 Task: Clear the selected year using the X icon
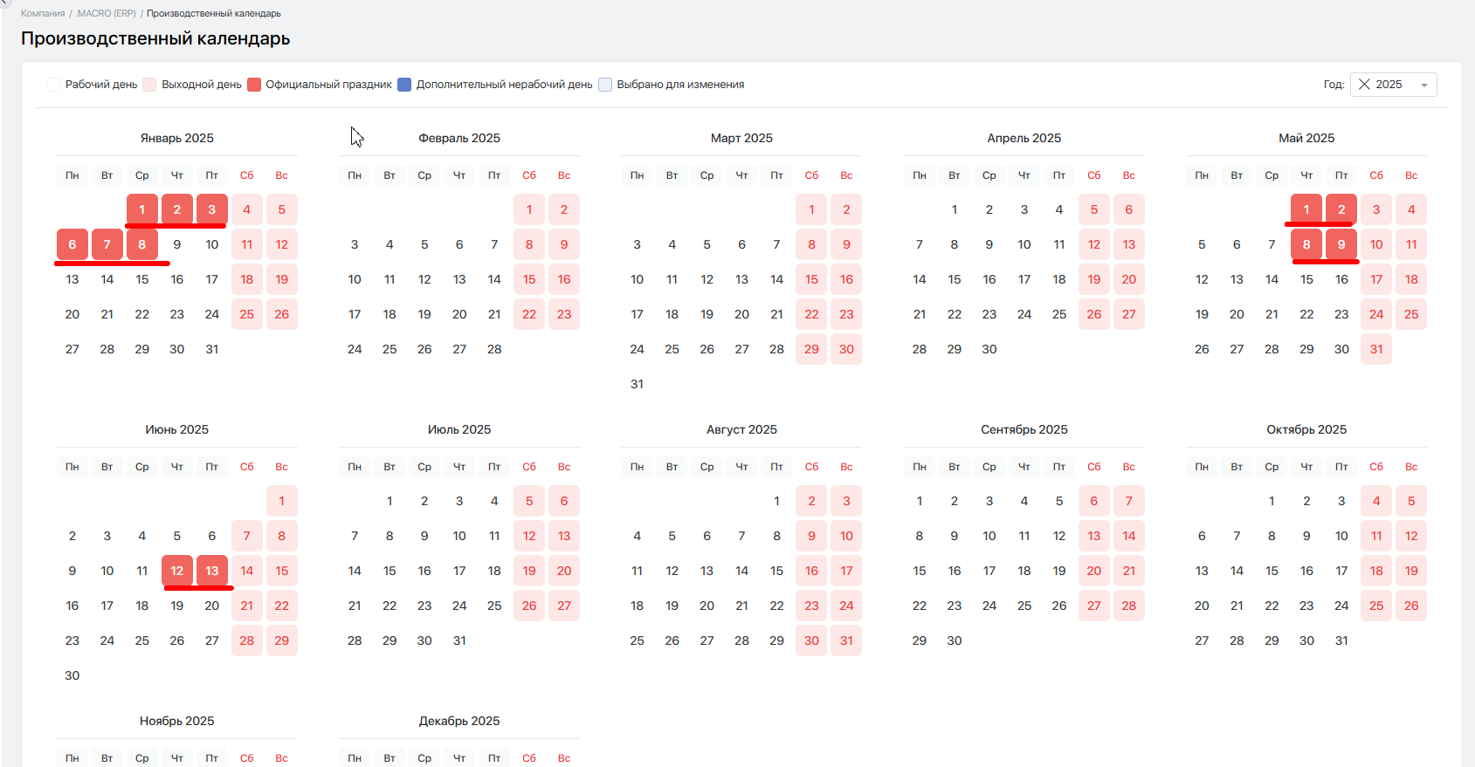point(1364,85)
